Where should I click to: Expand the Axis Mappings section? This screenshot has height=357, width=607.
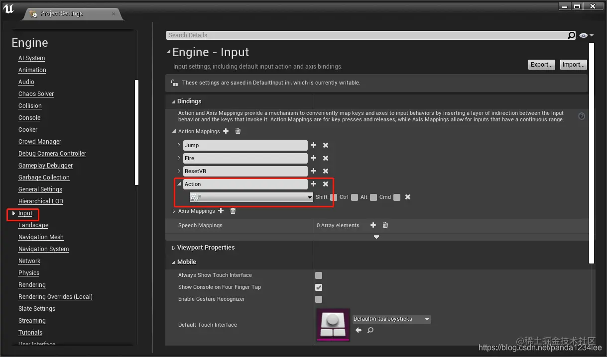pyautogui.click(x=174, y=211)
